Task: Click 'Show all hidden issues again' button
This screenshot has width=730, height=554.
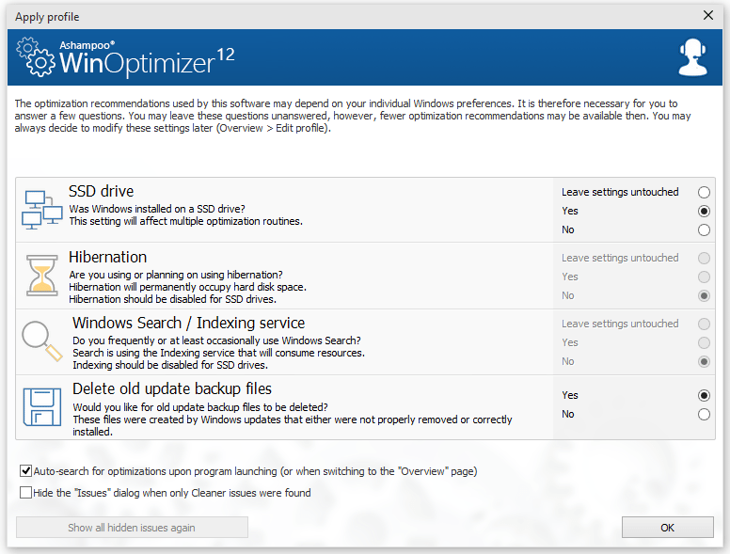Action: (x=132, y=528)
